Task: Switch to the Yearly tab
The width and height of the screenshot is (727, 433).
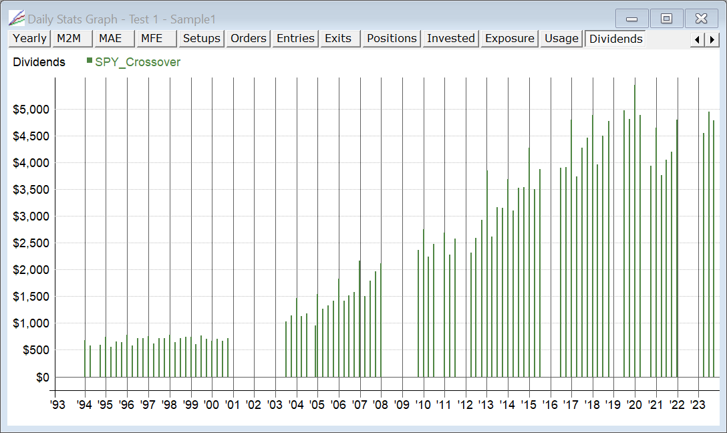Action: pos(30,39)
